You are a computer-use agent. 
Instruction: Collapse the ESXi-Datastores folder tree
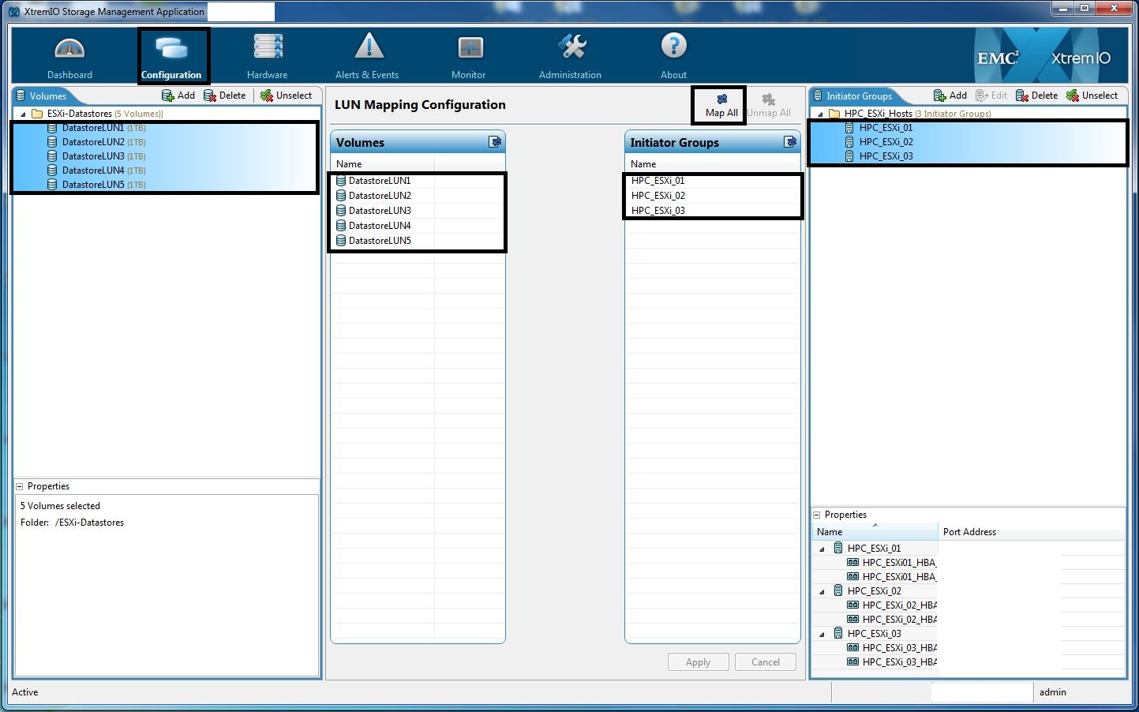pyautogui.click(x=24, y=114)
